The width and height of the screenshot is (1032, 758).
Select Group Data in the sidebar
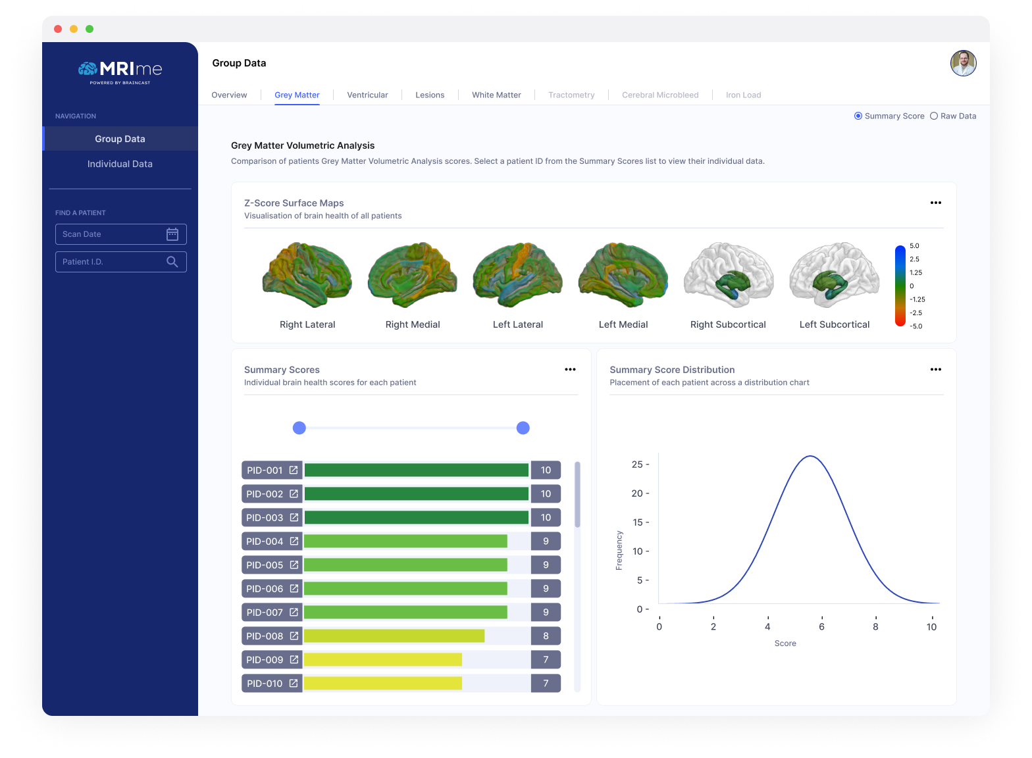coord(120,139)
